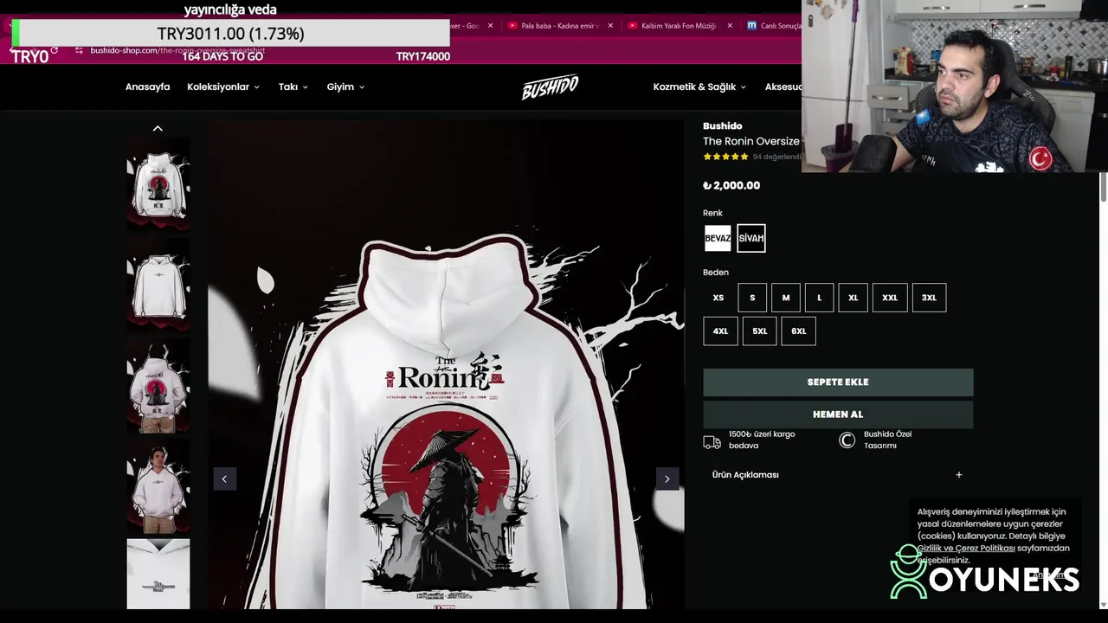Click the delivery truck shipping icon
The image size is (1108, 623).
point(712,442)
